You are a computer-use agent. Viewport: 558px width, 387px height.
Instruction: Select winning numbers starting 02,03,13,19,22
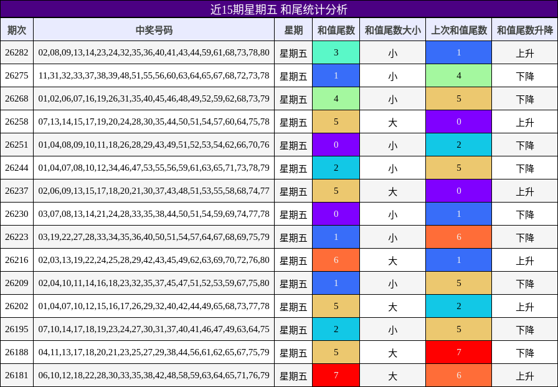(154, 260)
